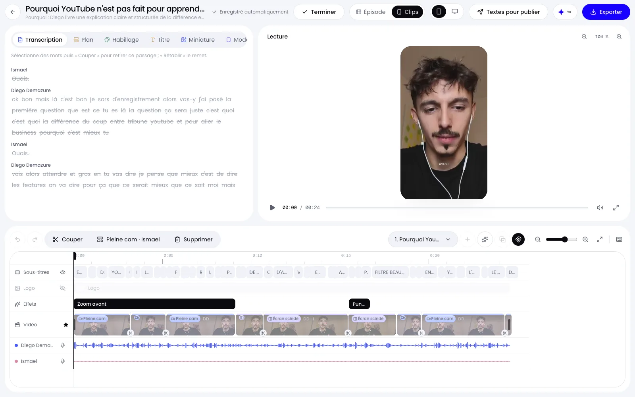Zoom out the preview player
635x397 pixels.
[x=584, y=37]
